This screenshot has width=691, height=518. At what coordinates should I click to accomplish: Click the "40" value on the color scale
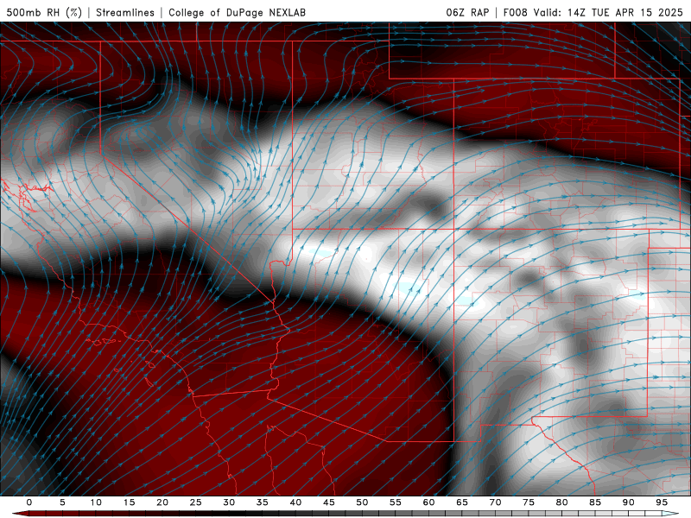295,502
